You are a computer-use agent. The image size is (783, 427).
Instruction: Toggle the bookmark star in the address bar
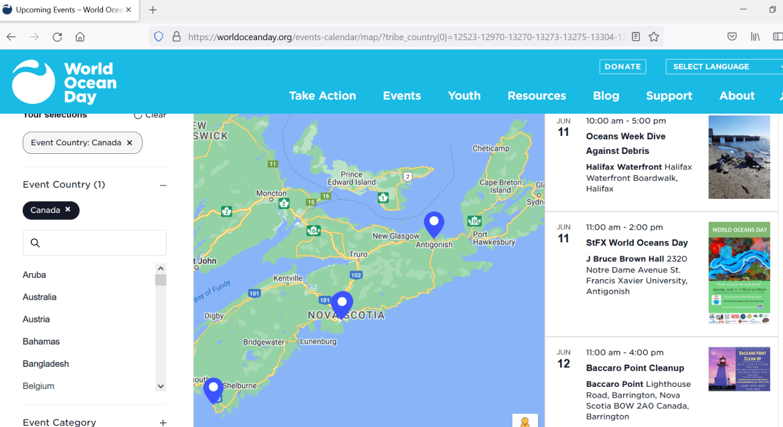pyautogui.click(x=654, y=37)
